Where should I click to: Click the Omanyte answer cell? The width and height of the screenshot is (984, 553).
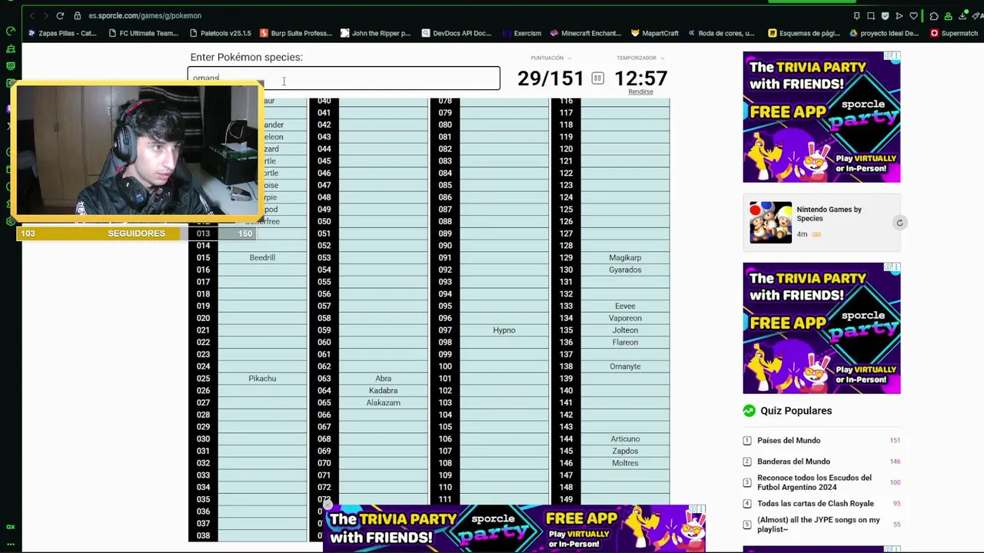click(x=625, y=366)
